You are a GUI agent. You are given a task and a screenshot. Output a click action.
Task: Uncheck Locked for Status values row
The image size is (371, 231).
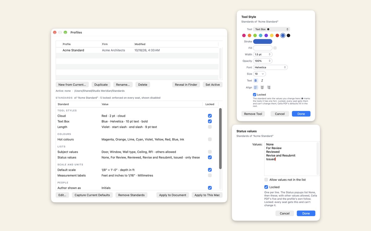210,157
